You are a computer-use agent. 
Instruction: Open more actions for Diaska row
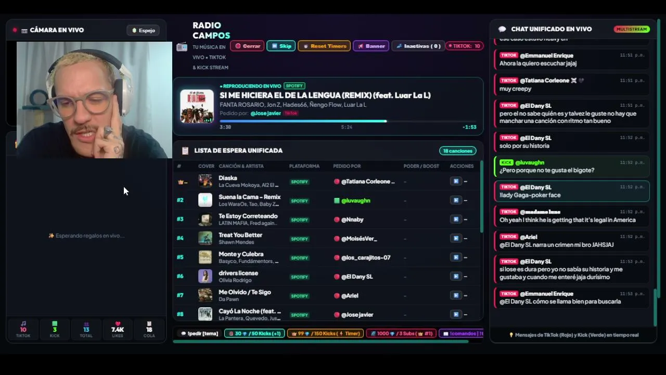pos(466,181)
